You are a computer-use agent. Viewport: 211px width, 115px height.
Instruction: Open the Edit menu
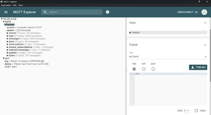[15, 5]
